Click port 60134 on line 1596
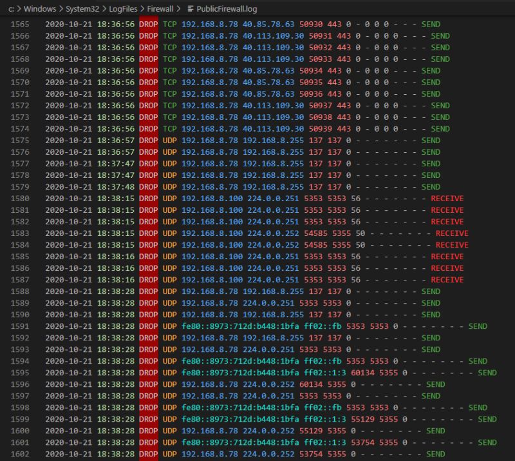This screenshot has height=461, width=515. 311,384
